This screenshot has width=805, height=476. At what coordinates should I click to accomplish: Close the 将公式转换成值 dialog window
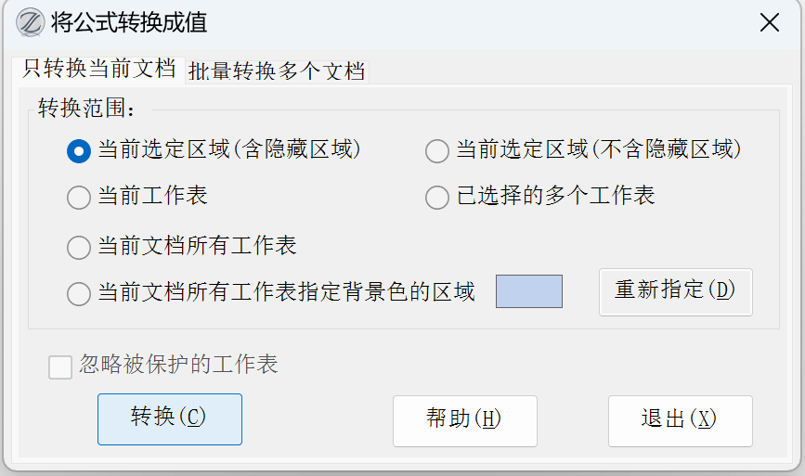click(x=769, y=22)
